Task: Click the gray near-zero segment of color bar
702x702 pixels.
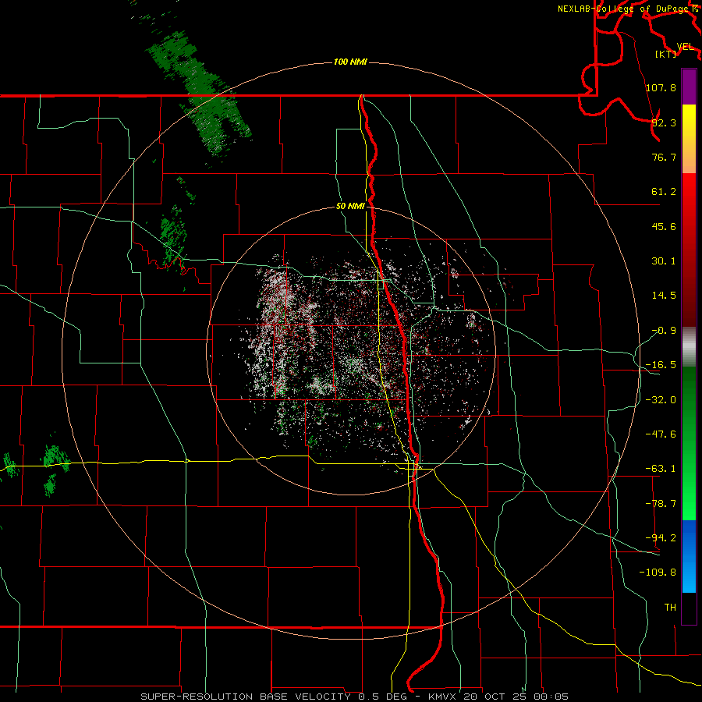Action: tap(689, 347)
